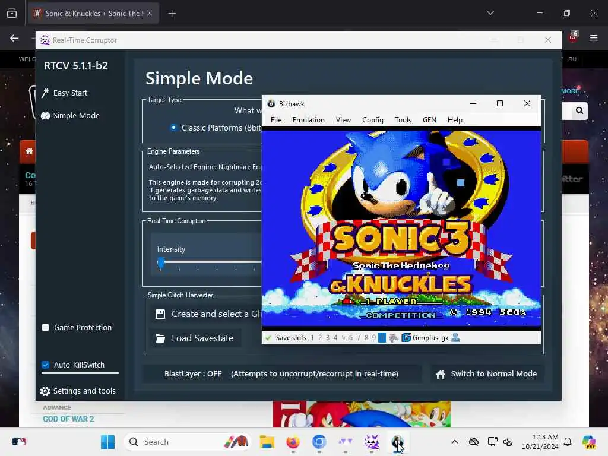Expand the browser tab list chevron

pyautogui.click(x=490, y=13)
